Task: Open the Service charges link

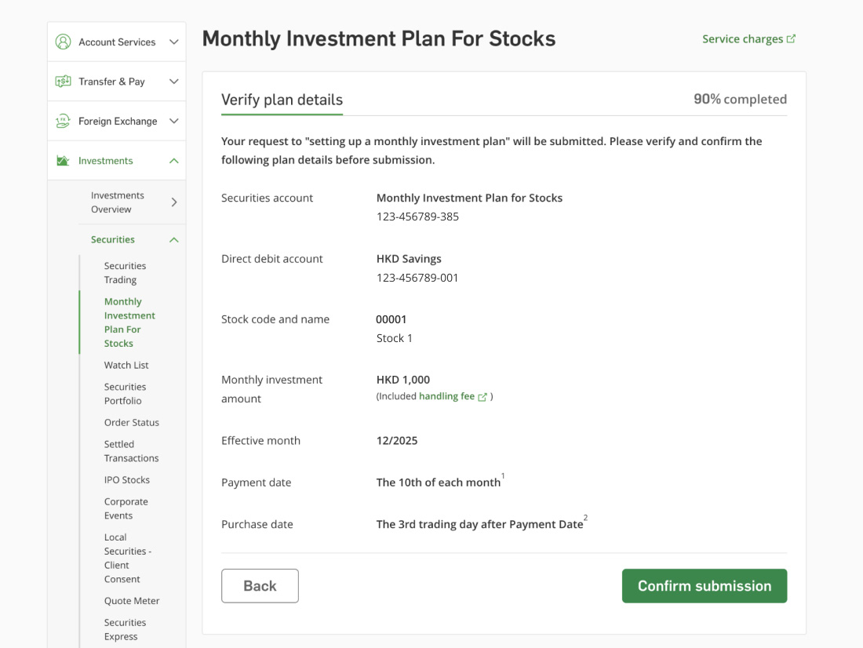Action: point(742,39)
